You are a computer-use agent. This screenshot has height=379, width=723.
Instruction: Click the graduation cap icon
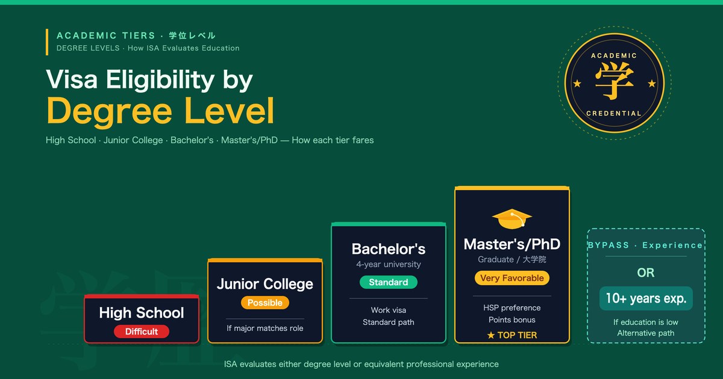(x=512, y=219)
